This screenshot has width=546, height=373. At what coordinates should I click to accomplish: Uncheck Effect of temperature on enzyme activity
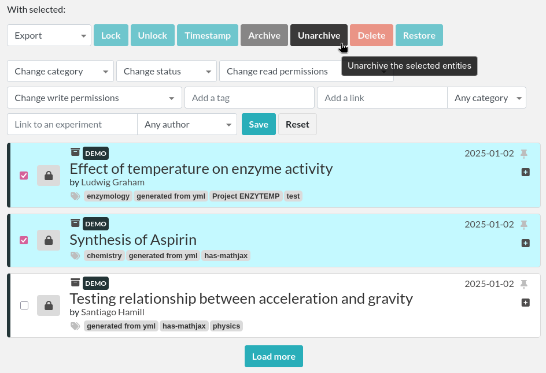24,176
